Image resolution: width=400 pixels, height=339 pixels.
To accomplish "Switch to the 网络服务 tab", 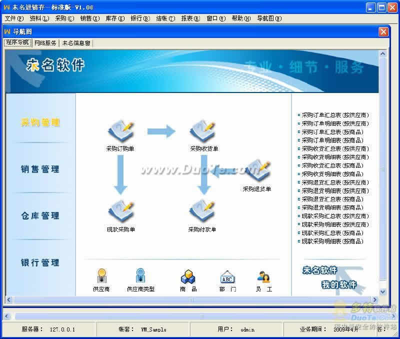I will click(x=45, y=43).
